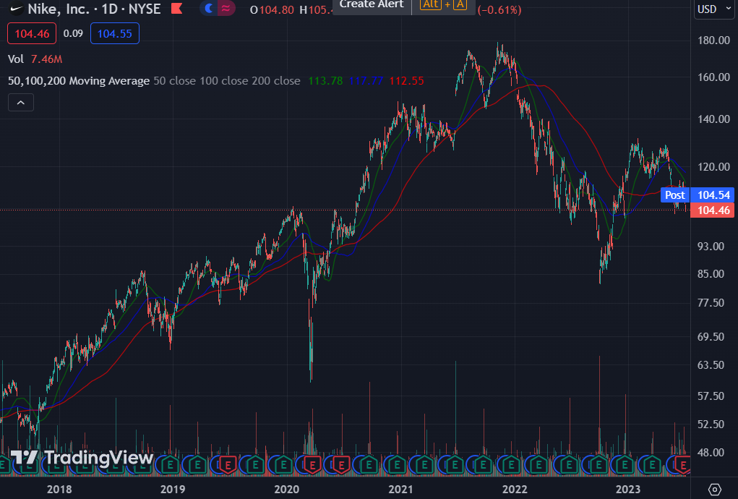Viewport: 738px width, 499px height.
Task: Click the 160.00 price axis label
Action: click(713, 77)
